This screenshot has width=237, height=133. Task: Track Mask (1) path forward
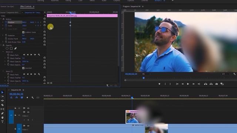coord(31,55)
